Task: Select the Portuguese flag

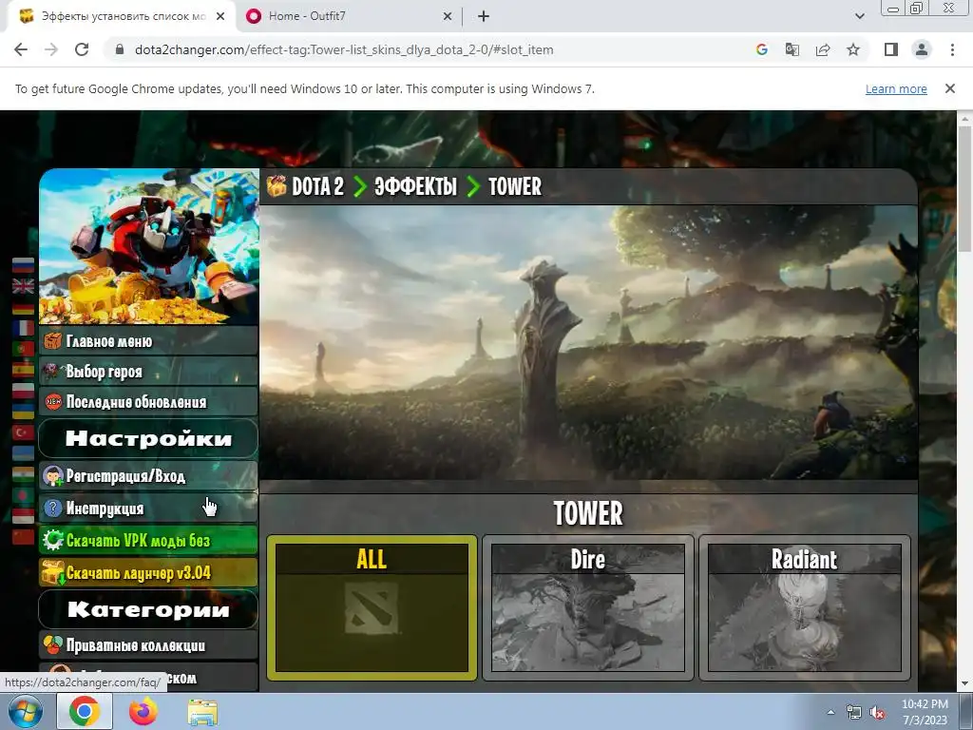Action: pyautogui.click(x=23, y=349)
